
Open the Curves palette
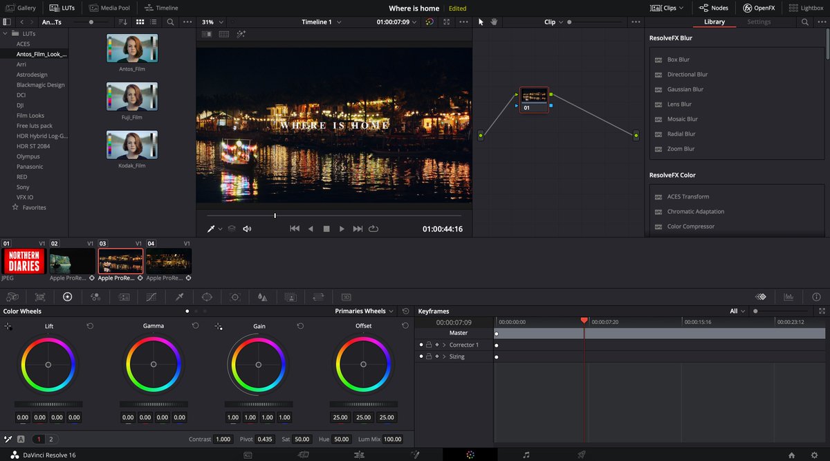tap(151, 296)
